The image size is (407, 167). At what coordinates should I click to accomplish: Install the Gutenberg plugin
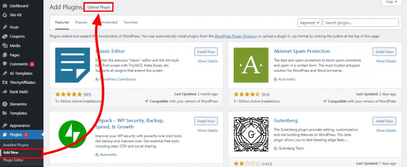coord(384,121)
